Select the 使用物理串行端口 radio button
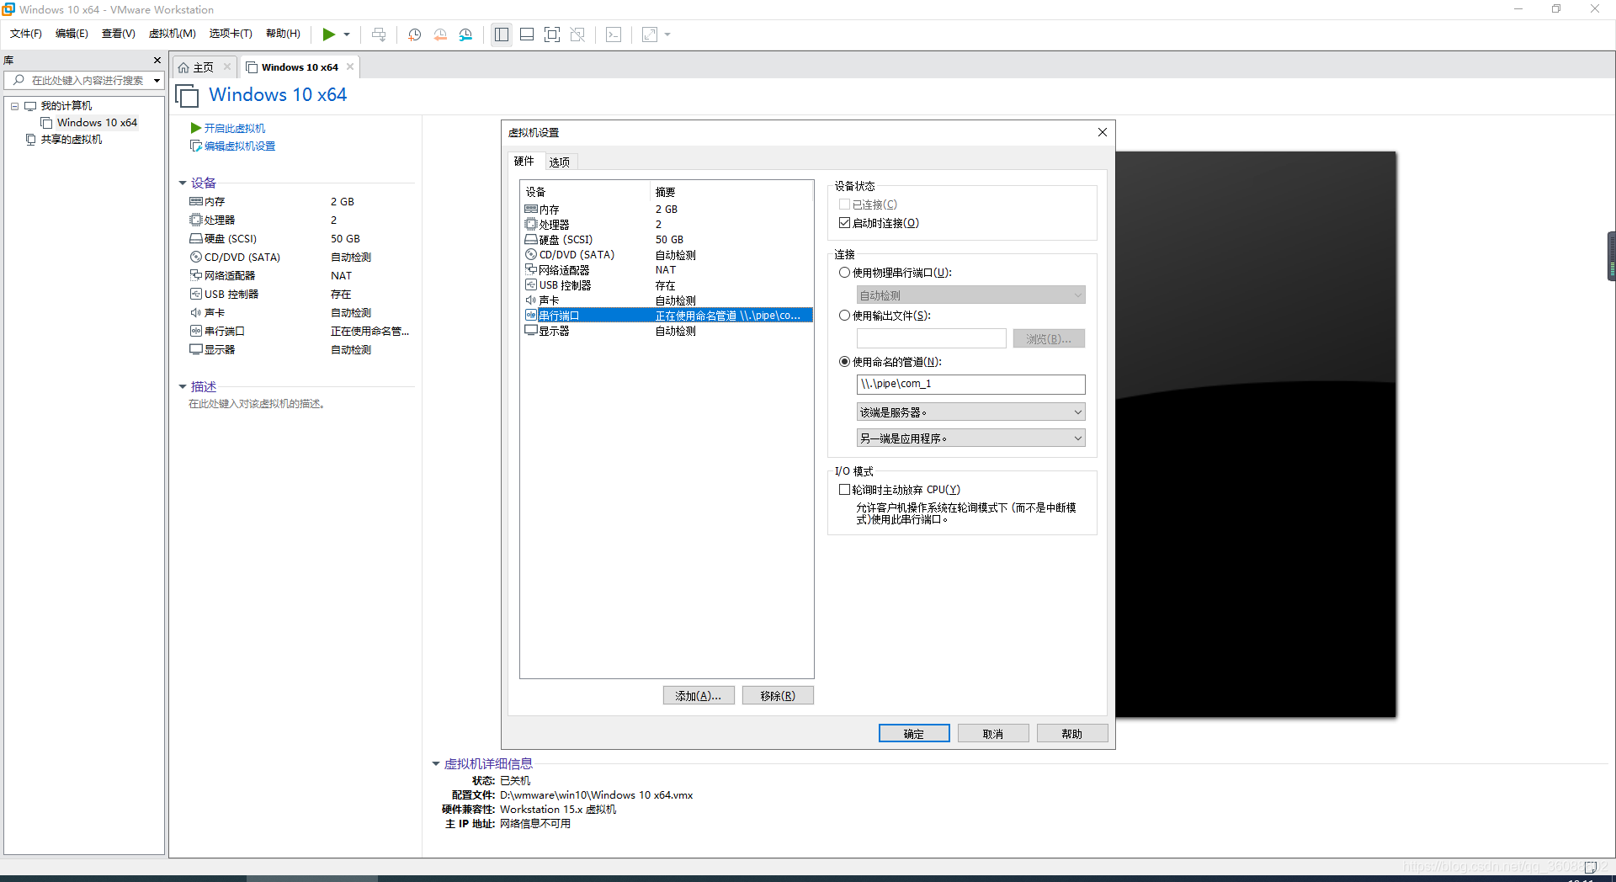The width and height of the screenshot is (1616, 882). tap(844, 272)
